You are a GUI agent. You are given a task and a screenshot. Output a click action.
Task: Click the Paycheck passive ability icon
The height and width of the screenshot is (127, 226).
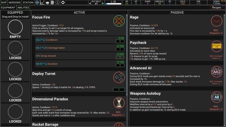pos(216,46)
